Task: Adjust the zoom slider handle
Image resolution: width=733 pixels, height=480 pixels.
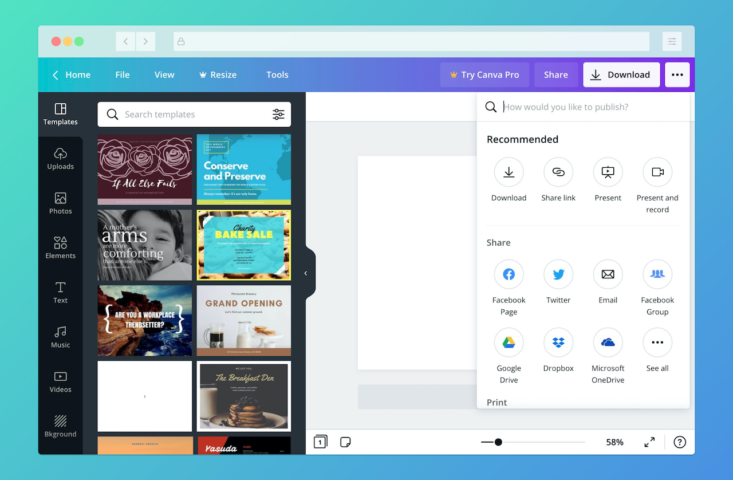Action: pos(498,442)
